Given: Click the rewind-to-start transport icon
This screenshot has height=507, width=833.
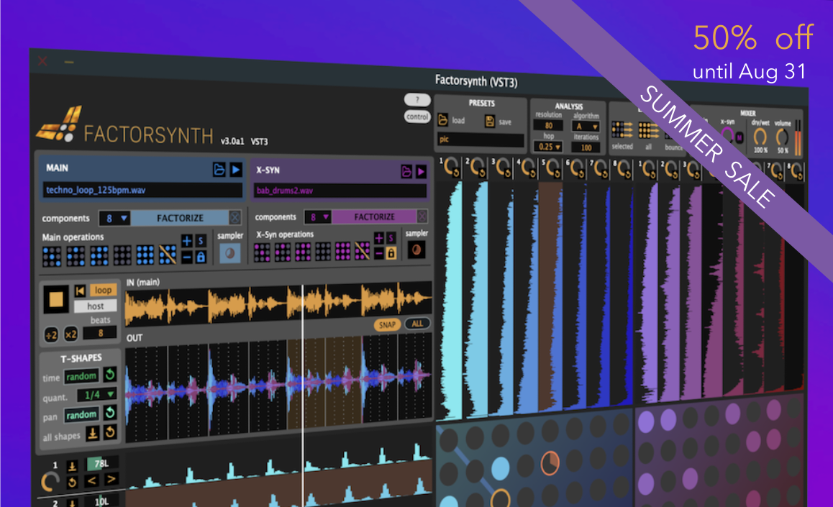Looking at the screenshot, I should tap(80, 291).
